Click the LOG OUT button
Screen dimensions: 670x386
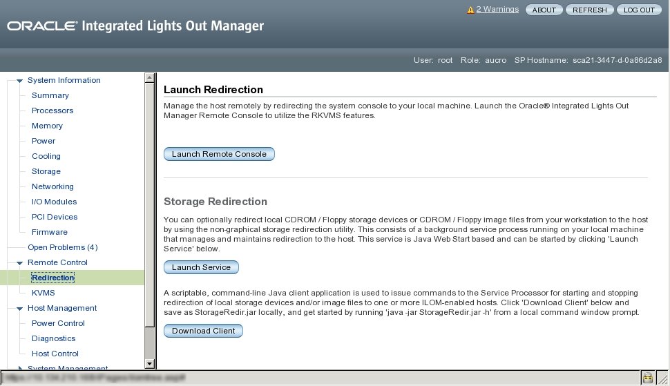pyautogui.click(x=639, y=10)
